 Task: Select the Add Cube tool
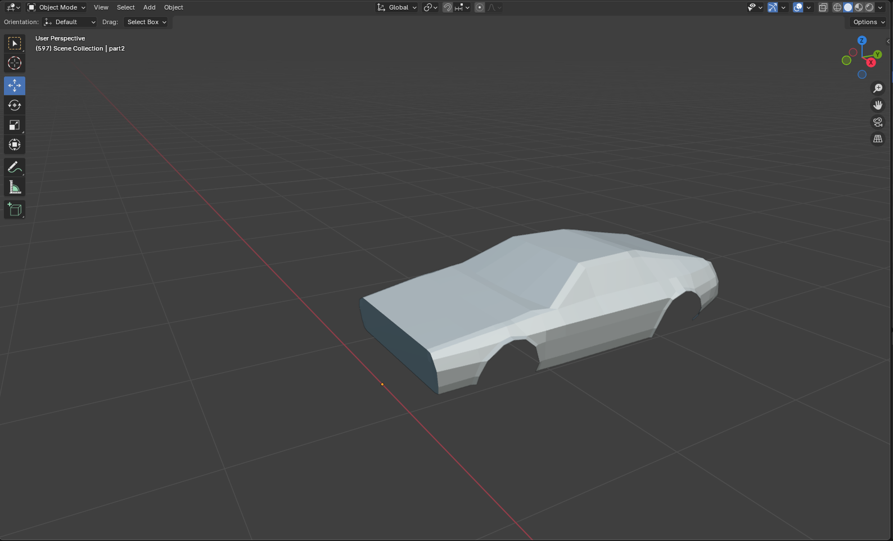[15, 209]
